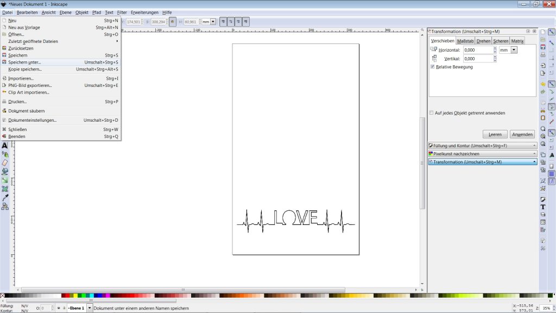Screen dimensions: 556x313
Task: Expand the Füllung und Kontur panel
Action: [482, 146]
